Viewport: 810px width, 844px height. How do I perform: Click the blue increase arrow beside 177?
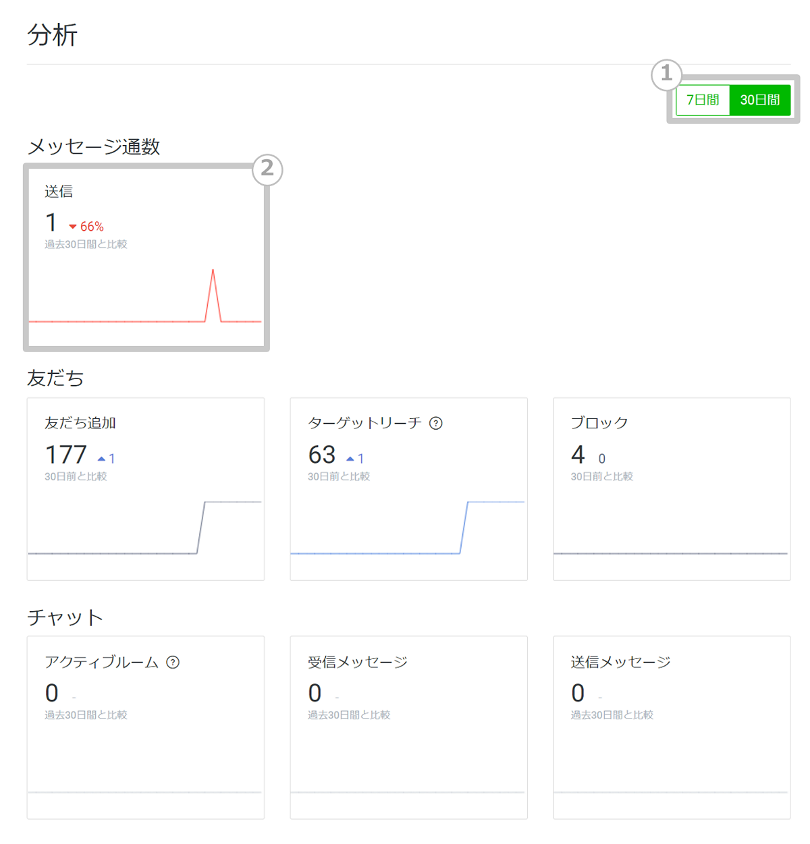[x=102, y=457]
